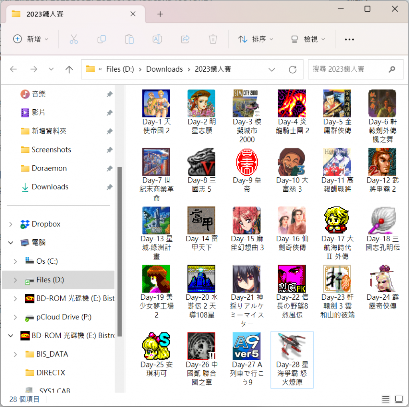
Task: Select Day-4 炎龍騎士團 2 item
Action: (292, 112)
